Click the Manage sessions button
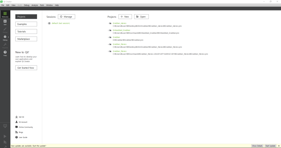281x148 pixels. coord(66,17)
